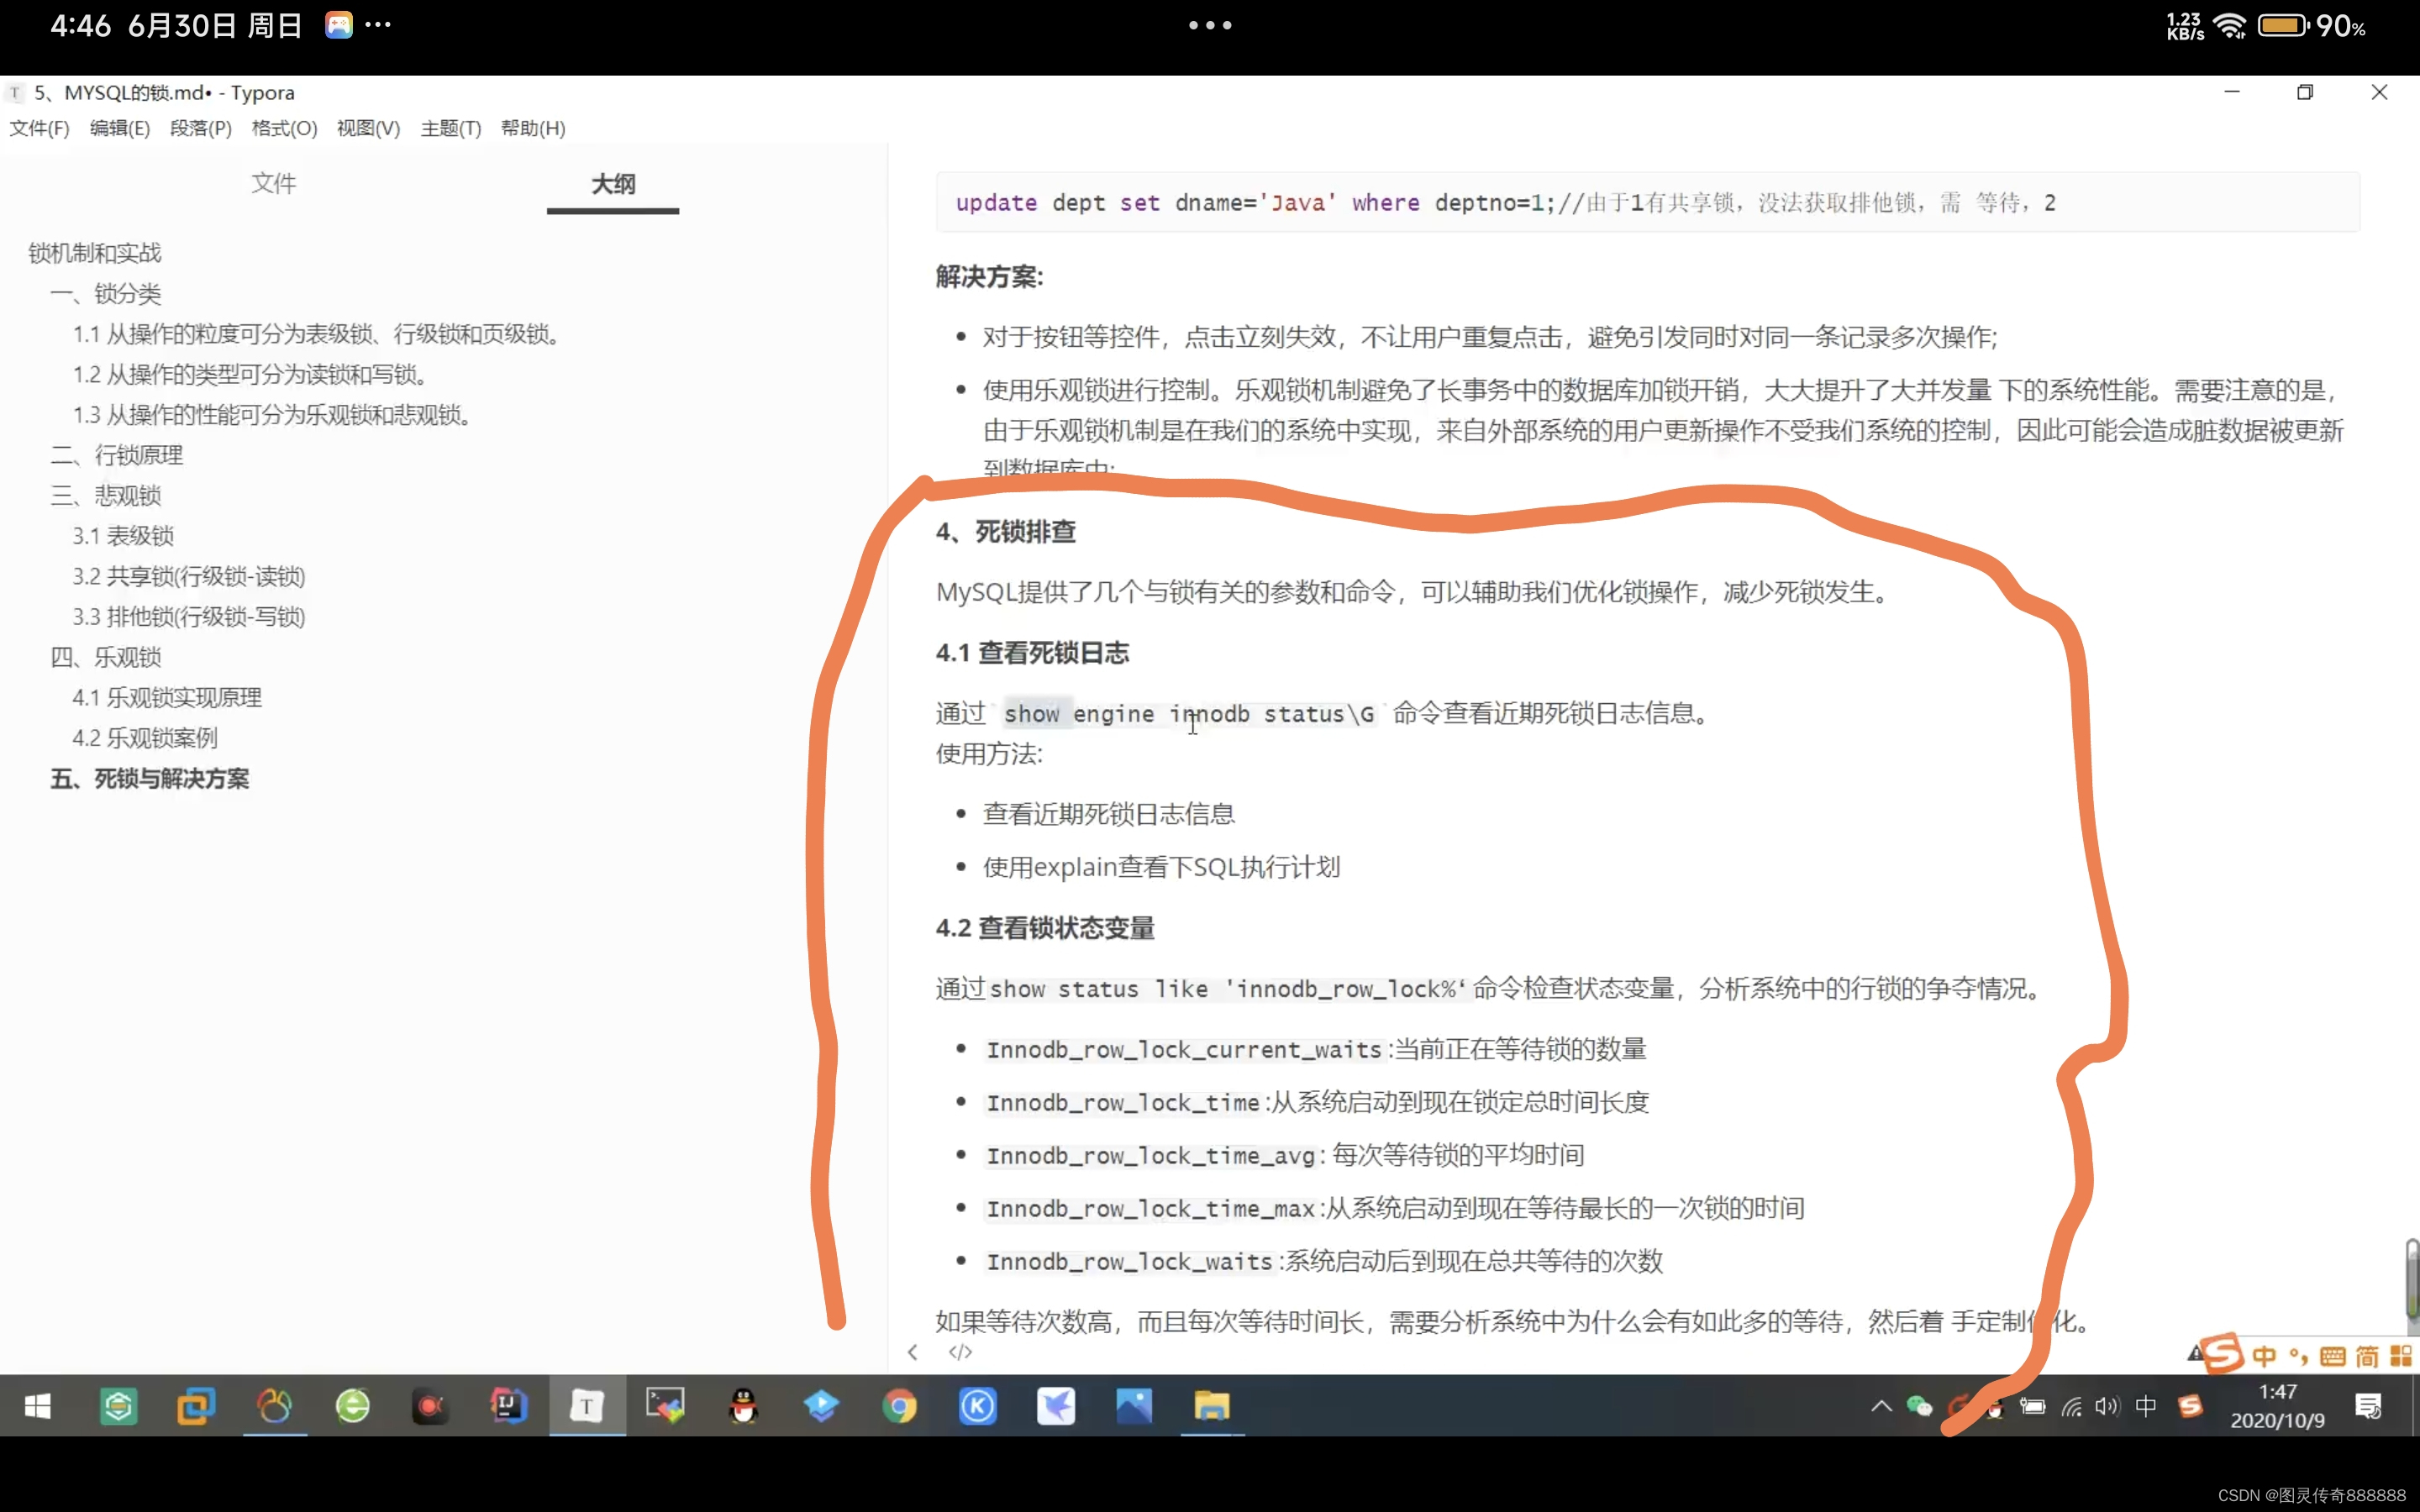Image resolution: width=2420 pixels, height=1512 pixels.
Task: Jump to 3.2 共享锁 outline heading
Action: (188, 576)
